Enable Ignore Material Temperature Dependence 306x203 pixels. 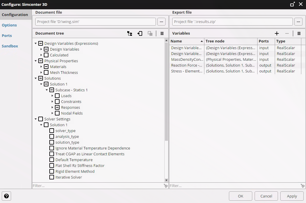[52, 148]
